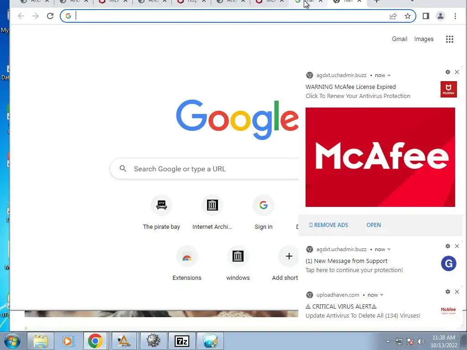
Task: Open the shield monitor app on taskbar
Action: [210, 341]
